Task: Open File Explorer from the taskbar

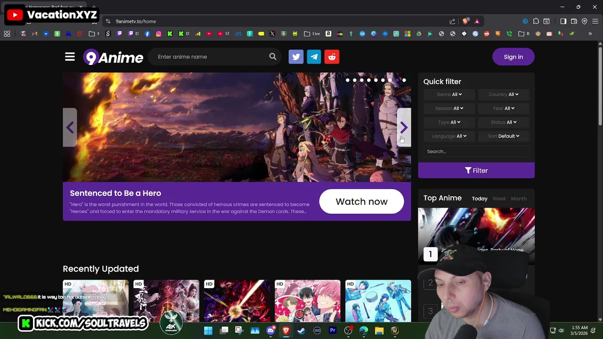Action: [379, 331]
